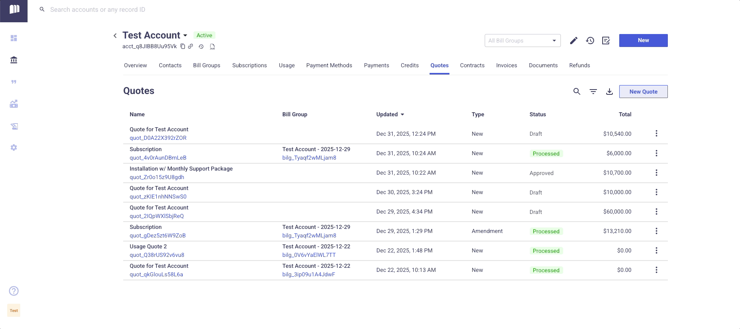Open actions menu for quot_2IQpWXlSbjReQ
740x329 pixels.
(657, 211)
